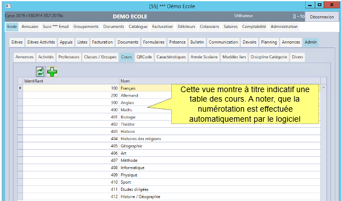Viewport: 341px width, 201px height.
Task: Sort by the Nom column header
Action: (x=219, y=81)
